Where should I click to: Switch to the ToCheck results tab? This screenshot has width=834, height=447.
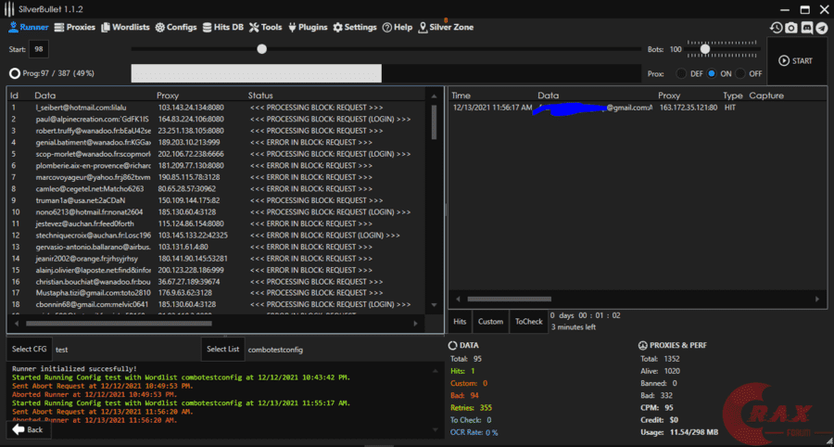pos(528,322)
